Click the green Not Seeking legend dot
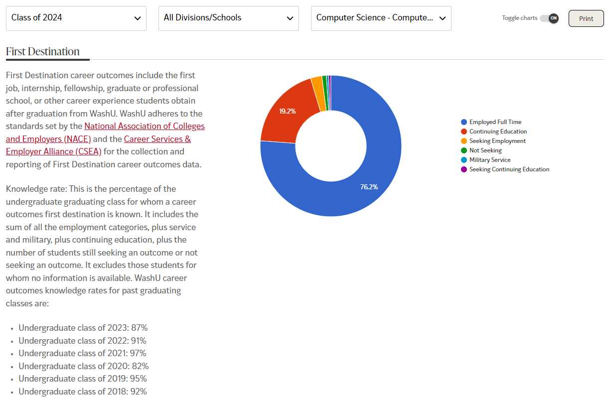Image resolution: width=607 pixels, height=403 pixels. [x=464, y=150]
